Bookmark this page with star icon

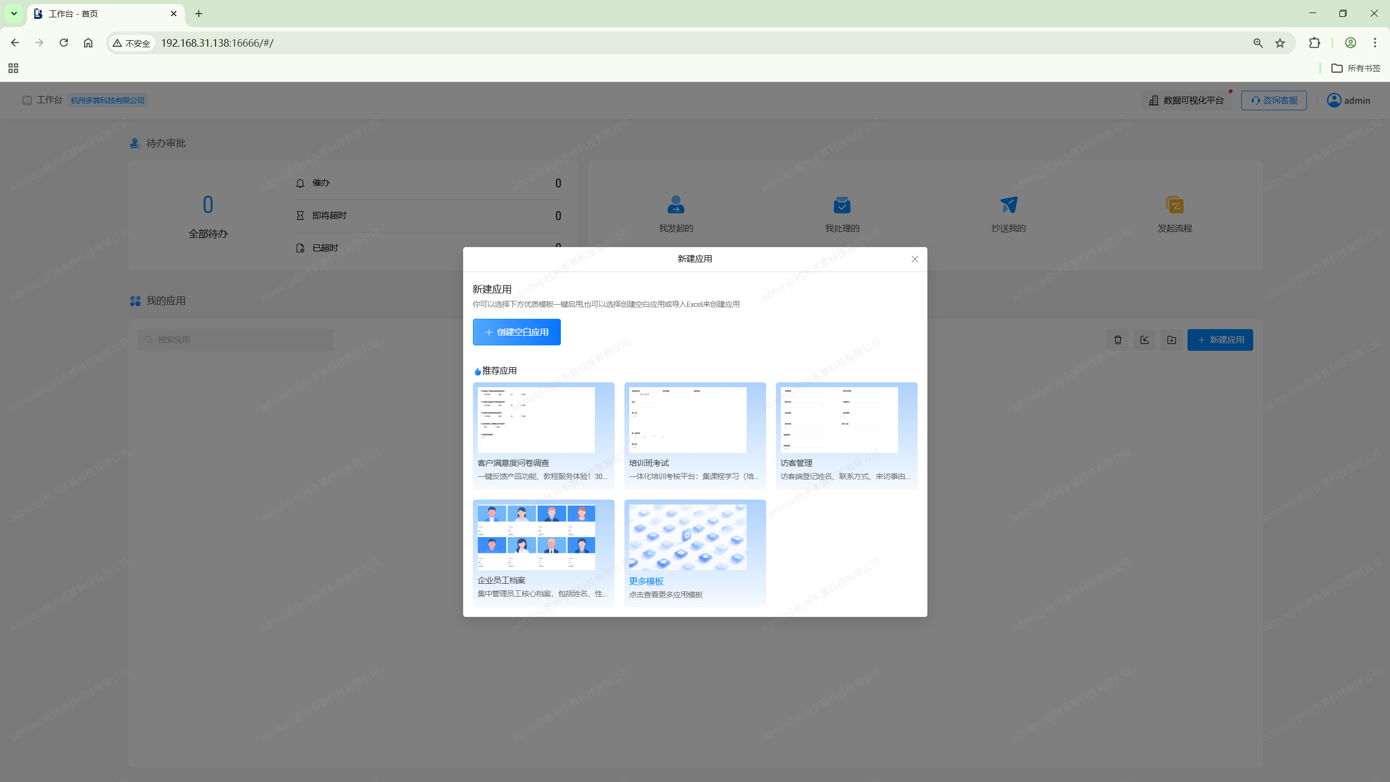click(1280, 43)
